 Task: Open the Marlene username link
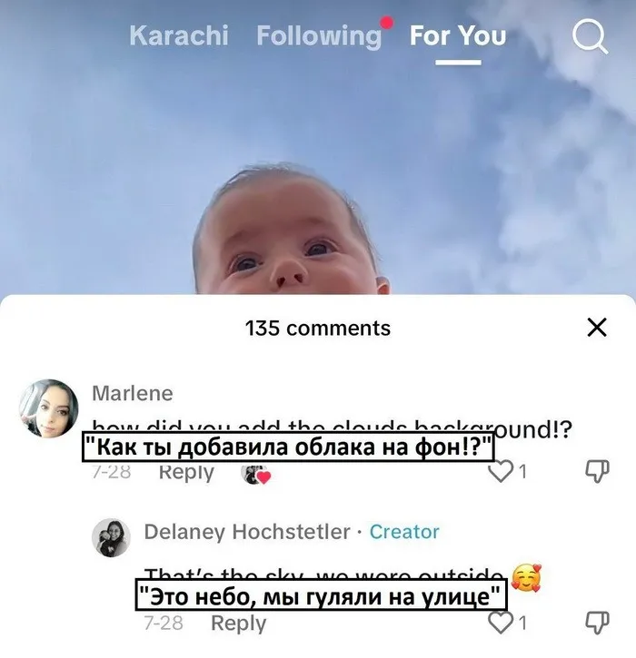pos(133,394)
